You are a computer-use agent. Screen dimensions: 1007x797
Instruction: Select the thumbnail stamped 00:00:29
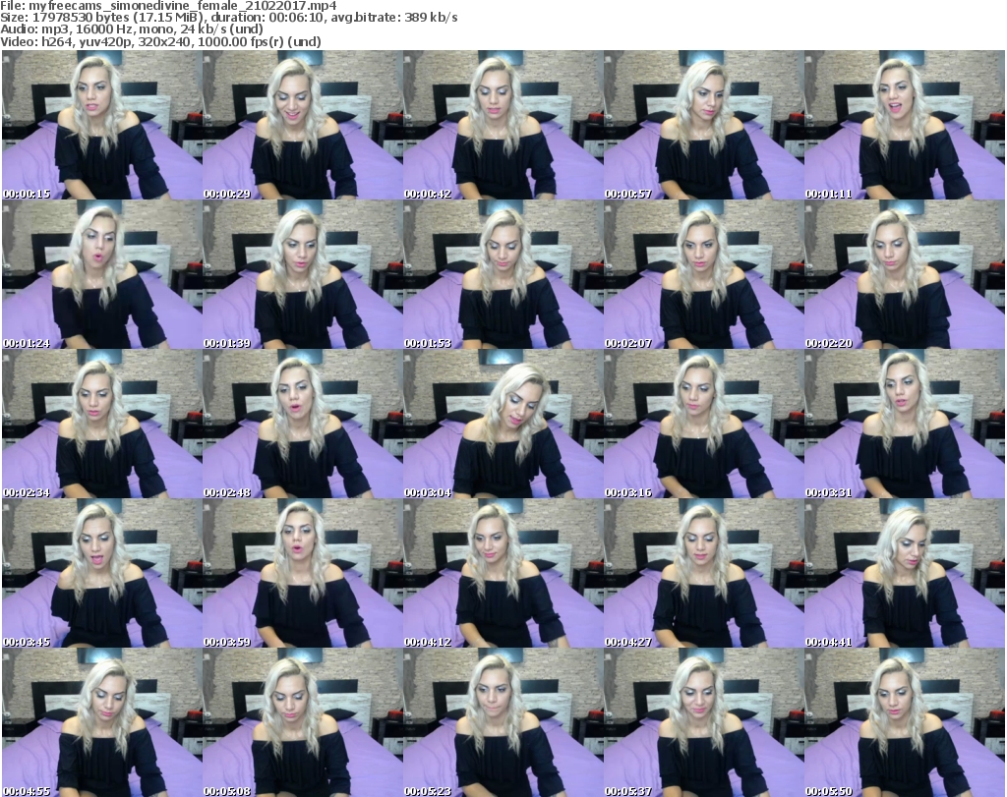pos(303,125)
